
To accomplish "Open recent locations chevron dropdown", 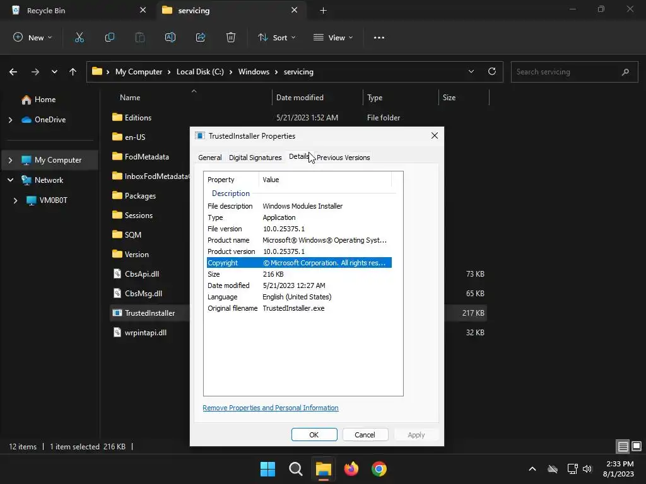I will pos(54,72).
